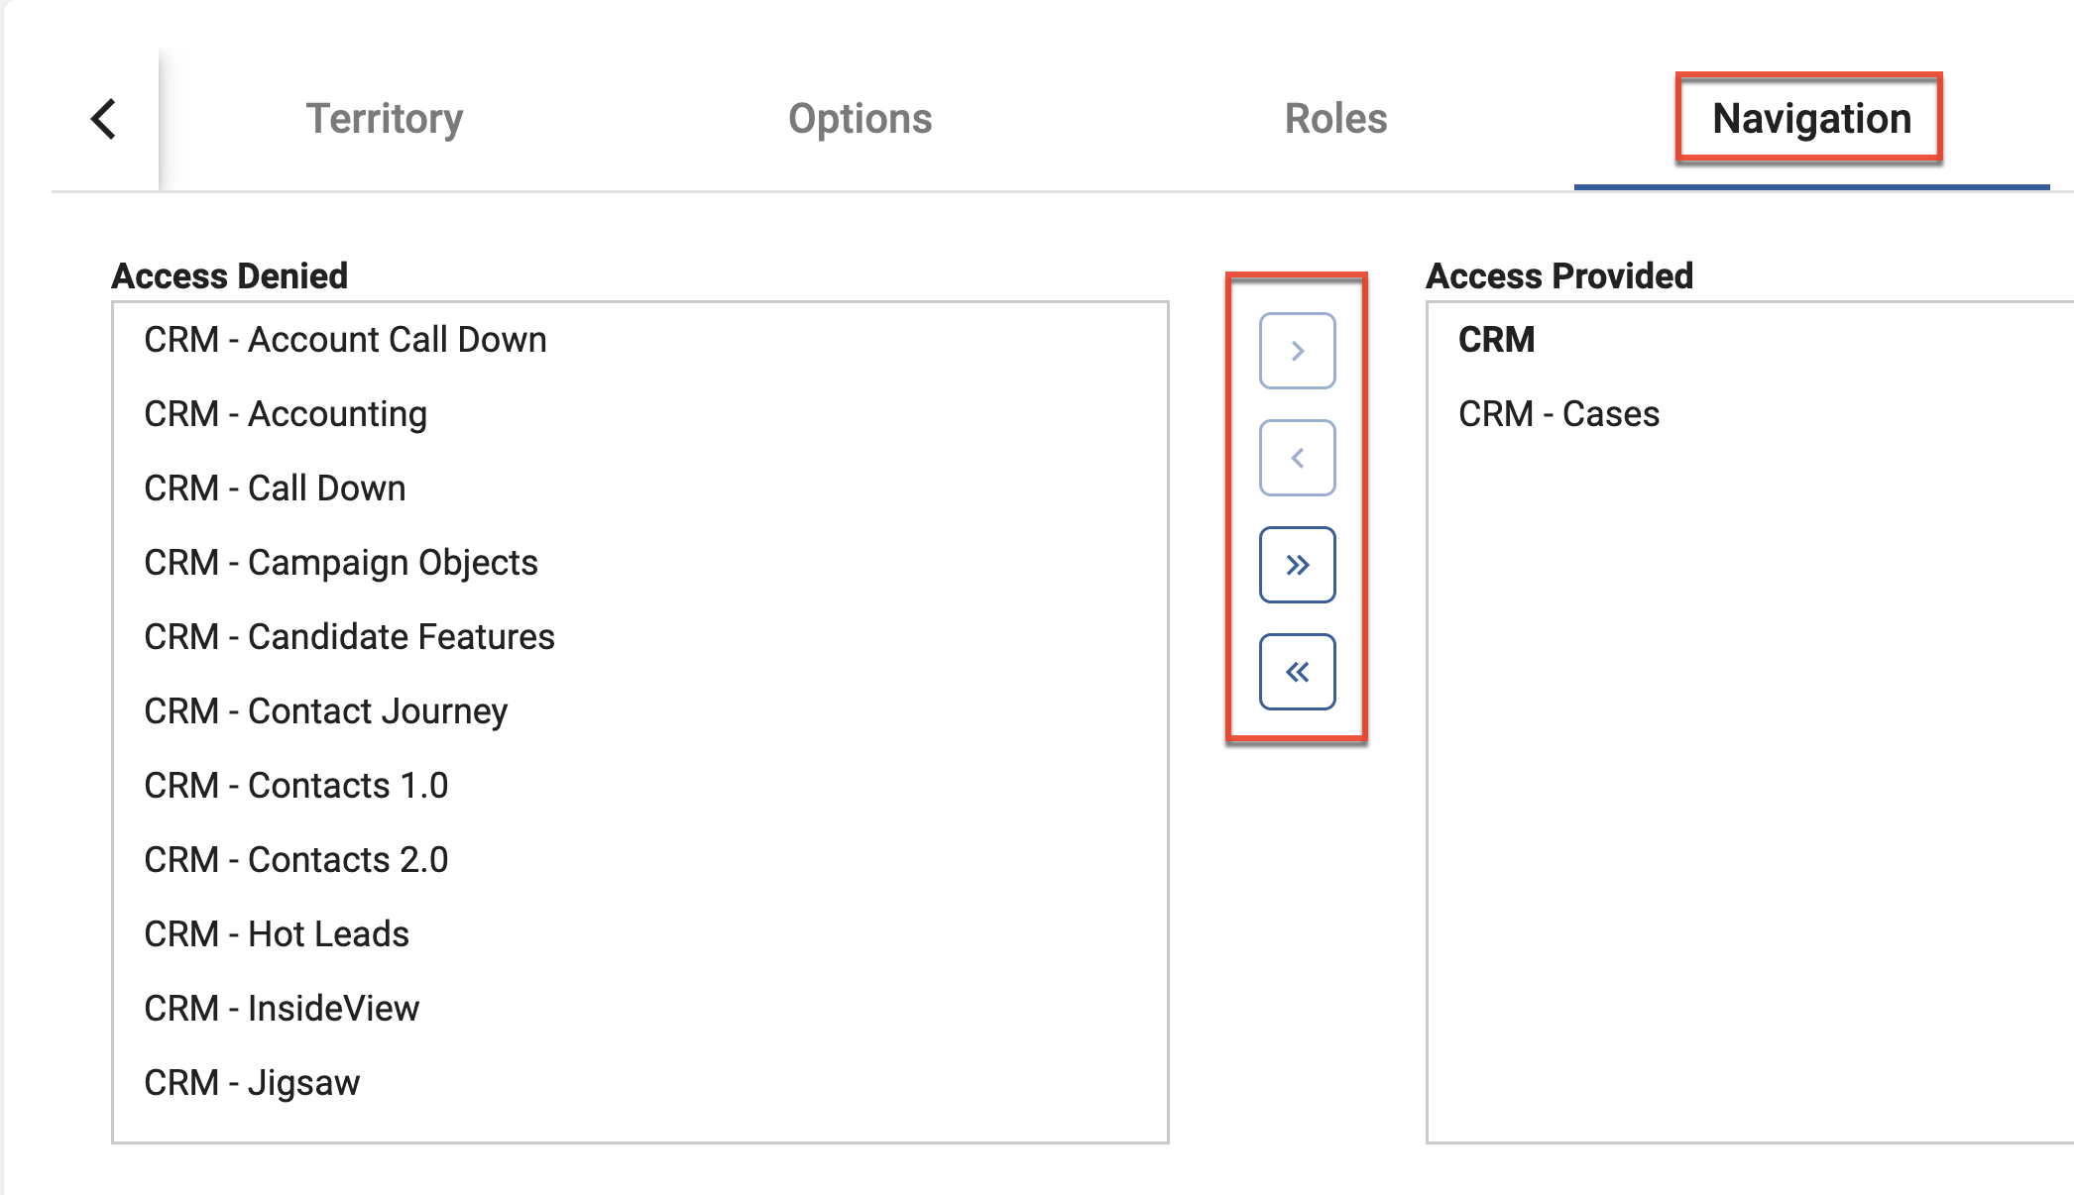Select CRM - Contacts 1.0
Screen dimensions: 2074x1195
click(x=295, y=786)
